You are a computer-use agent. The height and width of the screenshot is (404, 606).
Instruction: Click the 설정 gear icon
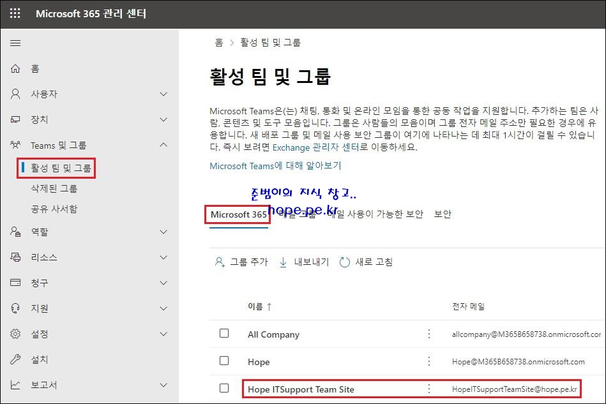point(15,334)
